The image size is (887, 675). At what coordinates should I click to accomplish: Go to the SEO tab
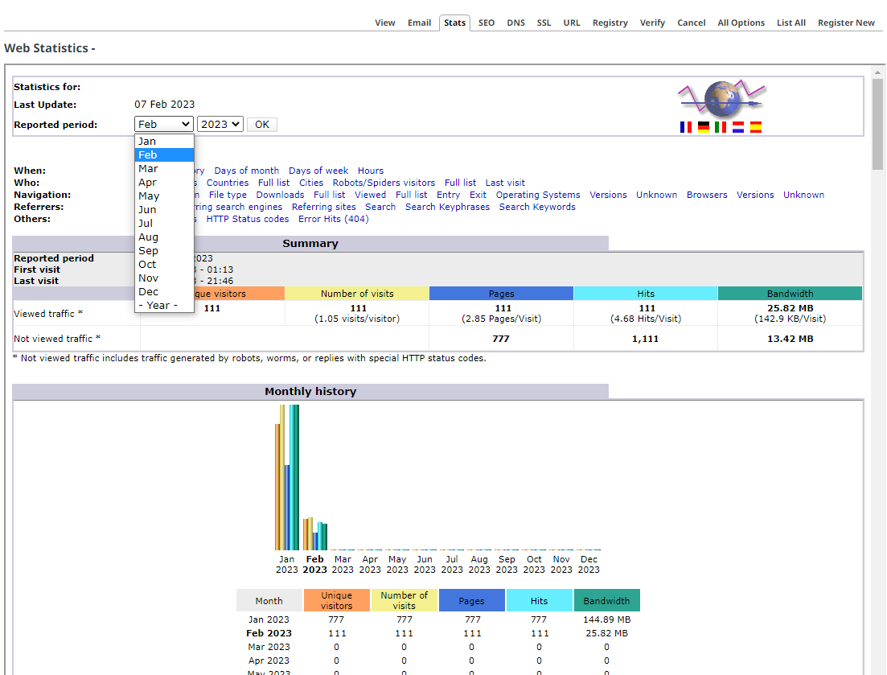[x=487, y=23]
